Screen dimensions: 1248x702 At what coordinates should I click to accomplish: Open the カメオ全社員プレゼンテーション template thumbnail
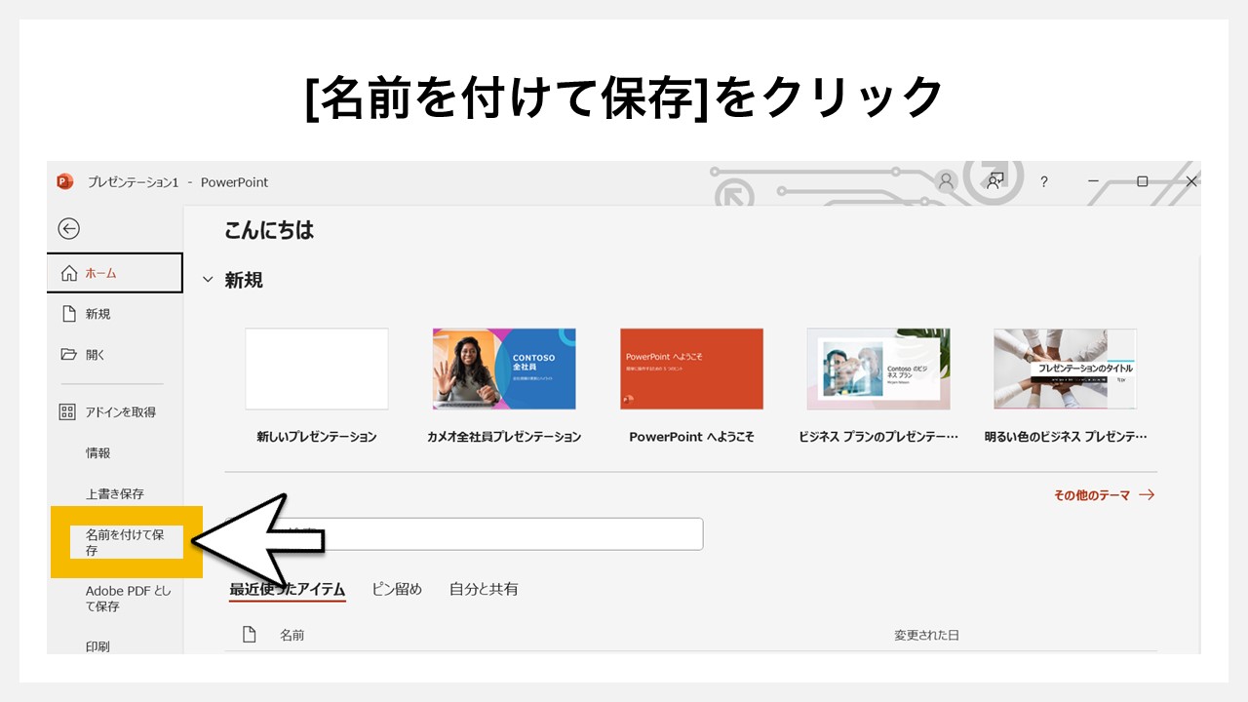pyautogui.click(x=504, y=369)
